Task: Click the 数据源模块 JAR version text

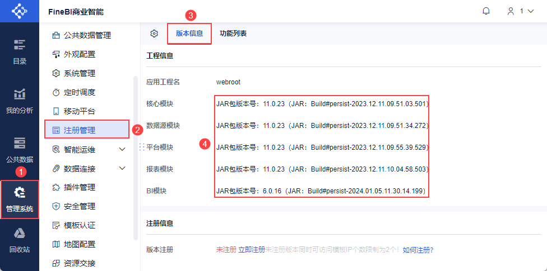Action: tap(322, 125)
